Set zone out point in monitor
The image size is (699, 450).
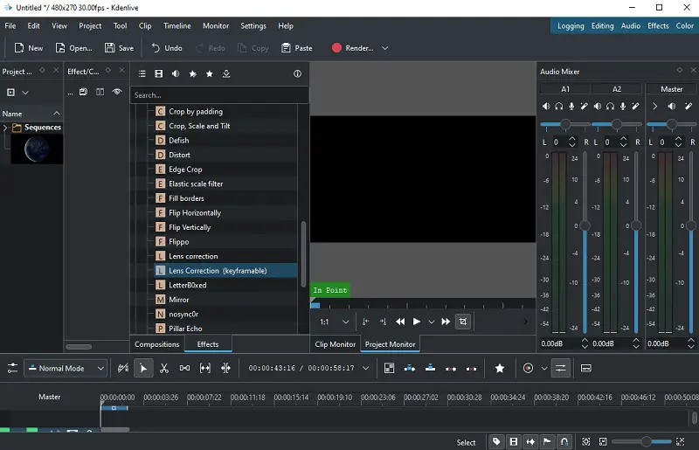pyautogui.click(x=383, y=322)
